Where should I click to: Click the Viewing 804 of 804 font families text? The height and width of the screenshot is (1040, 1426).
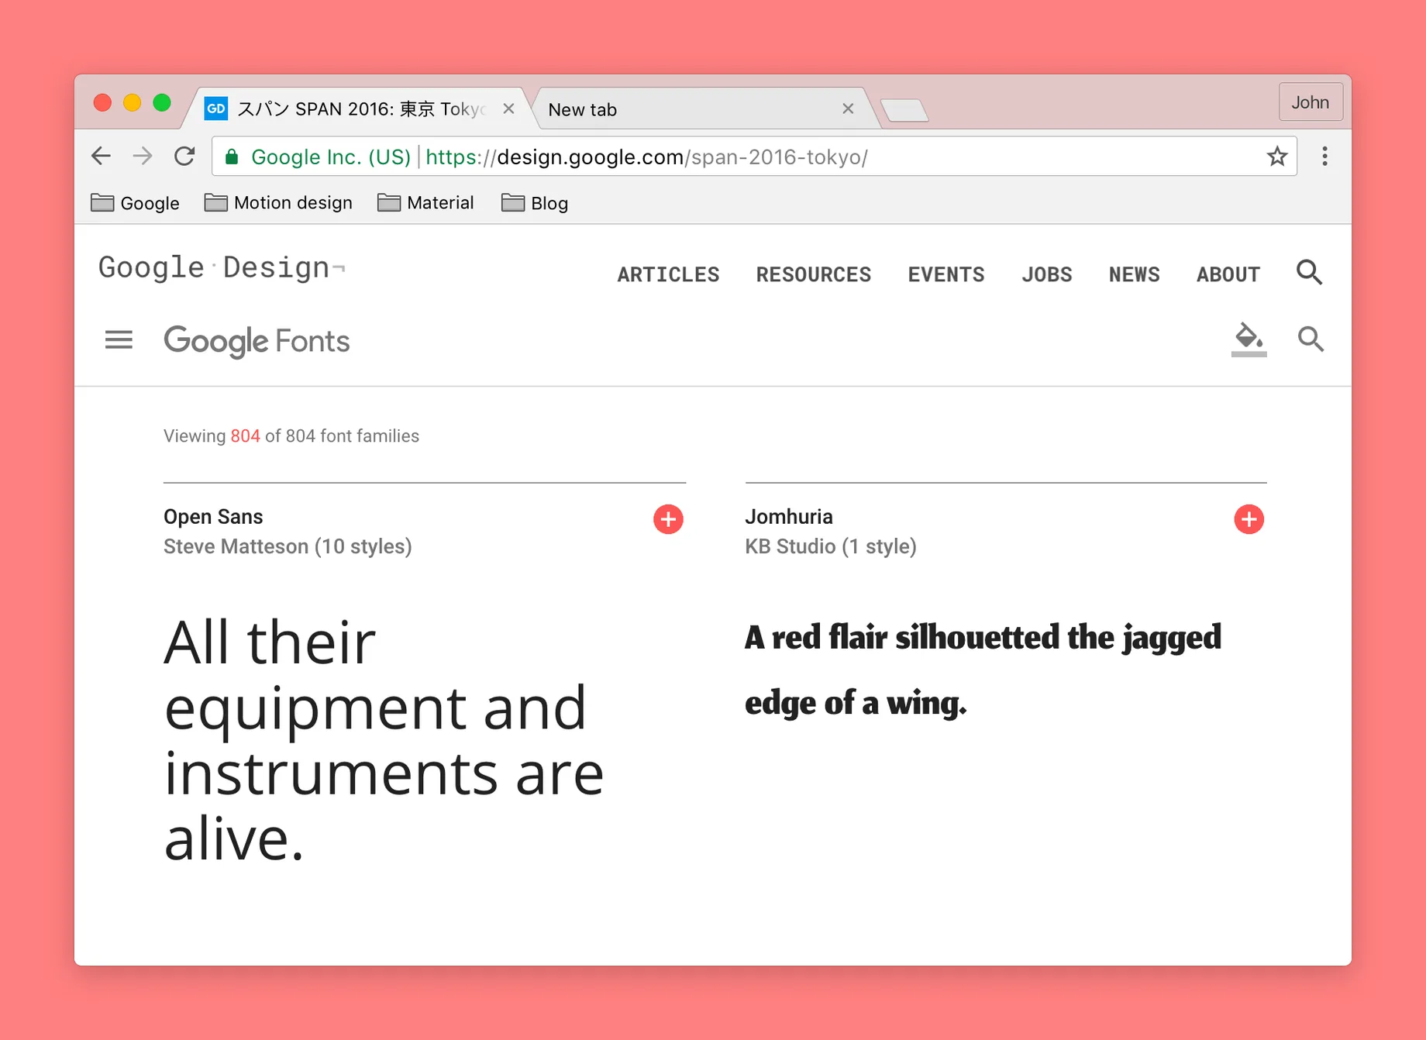click(291, 436)
